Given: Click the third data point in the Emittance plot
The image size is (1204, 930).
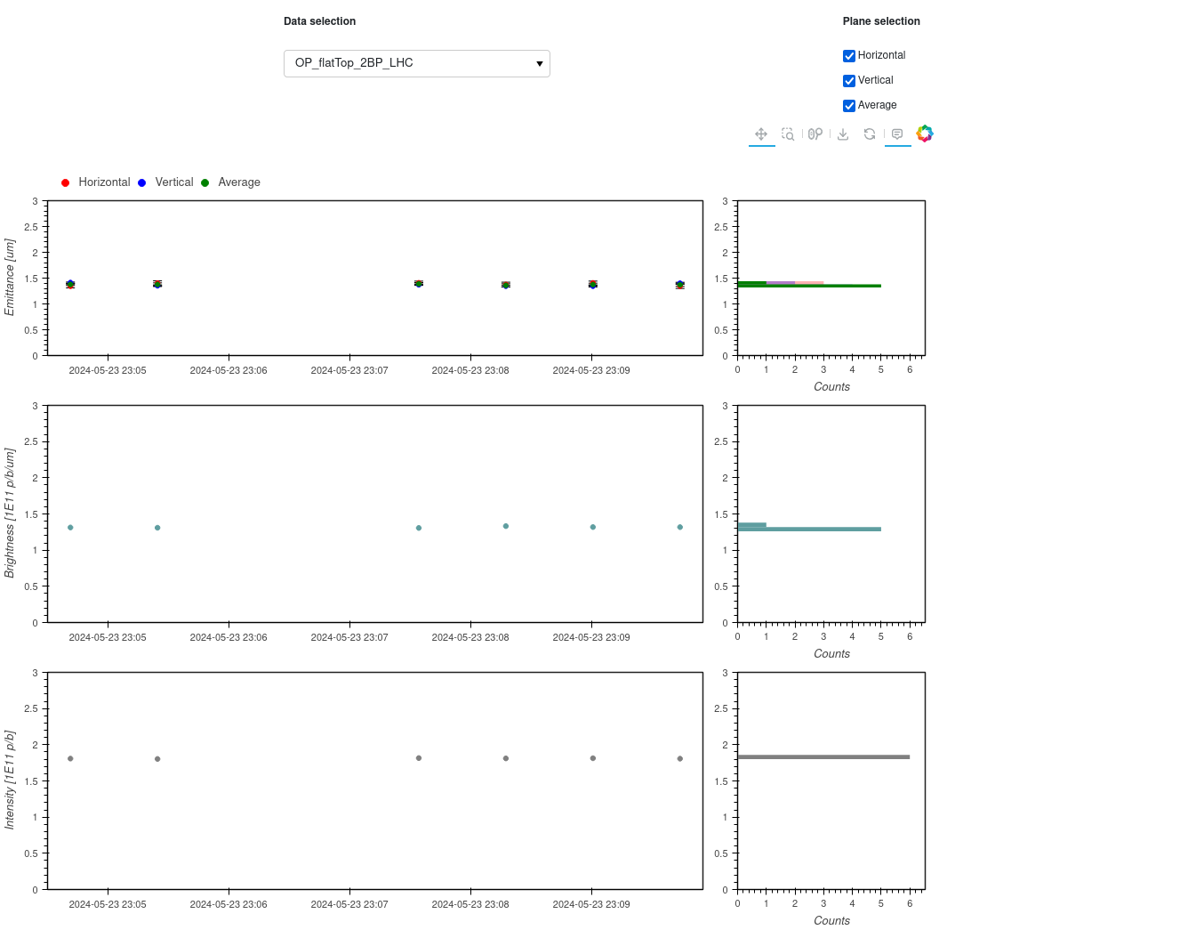Looking at the screenshot, I should tap(419, 284).
